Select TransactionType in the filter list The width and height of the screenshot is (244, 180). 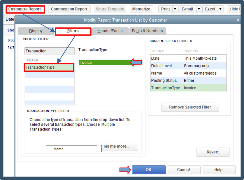(49, 68)
